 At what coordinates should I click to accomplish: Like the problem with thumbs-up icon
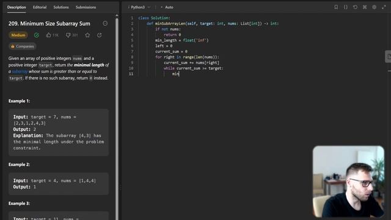(48, 35)
